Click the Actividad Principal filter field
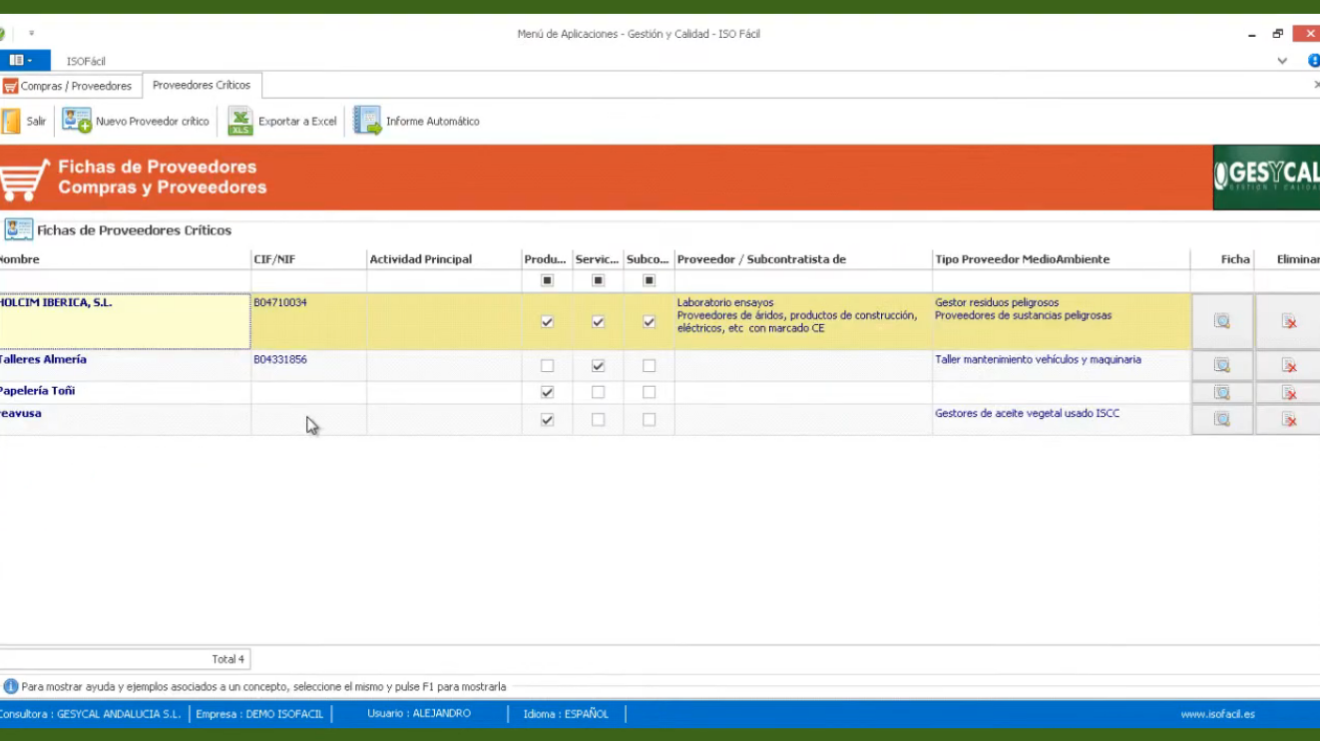 pyautogui.click(x=444, y=281)
